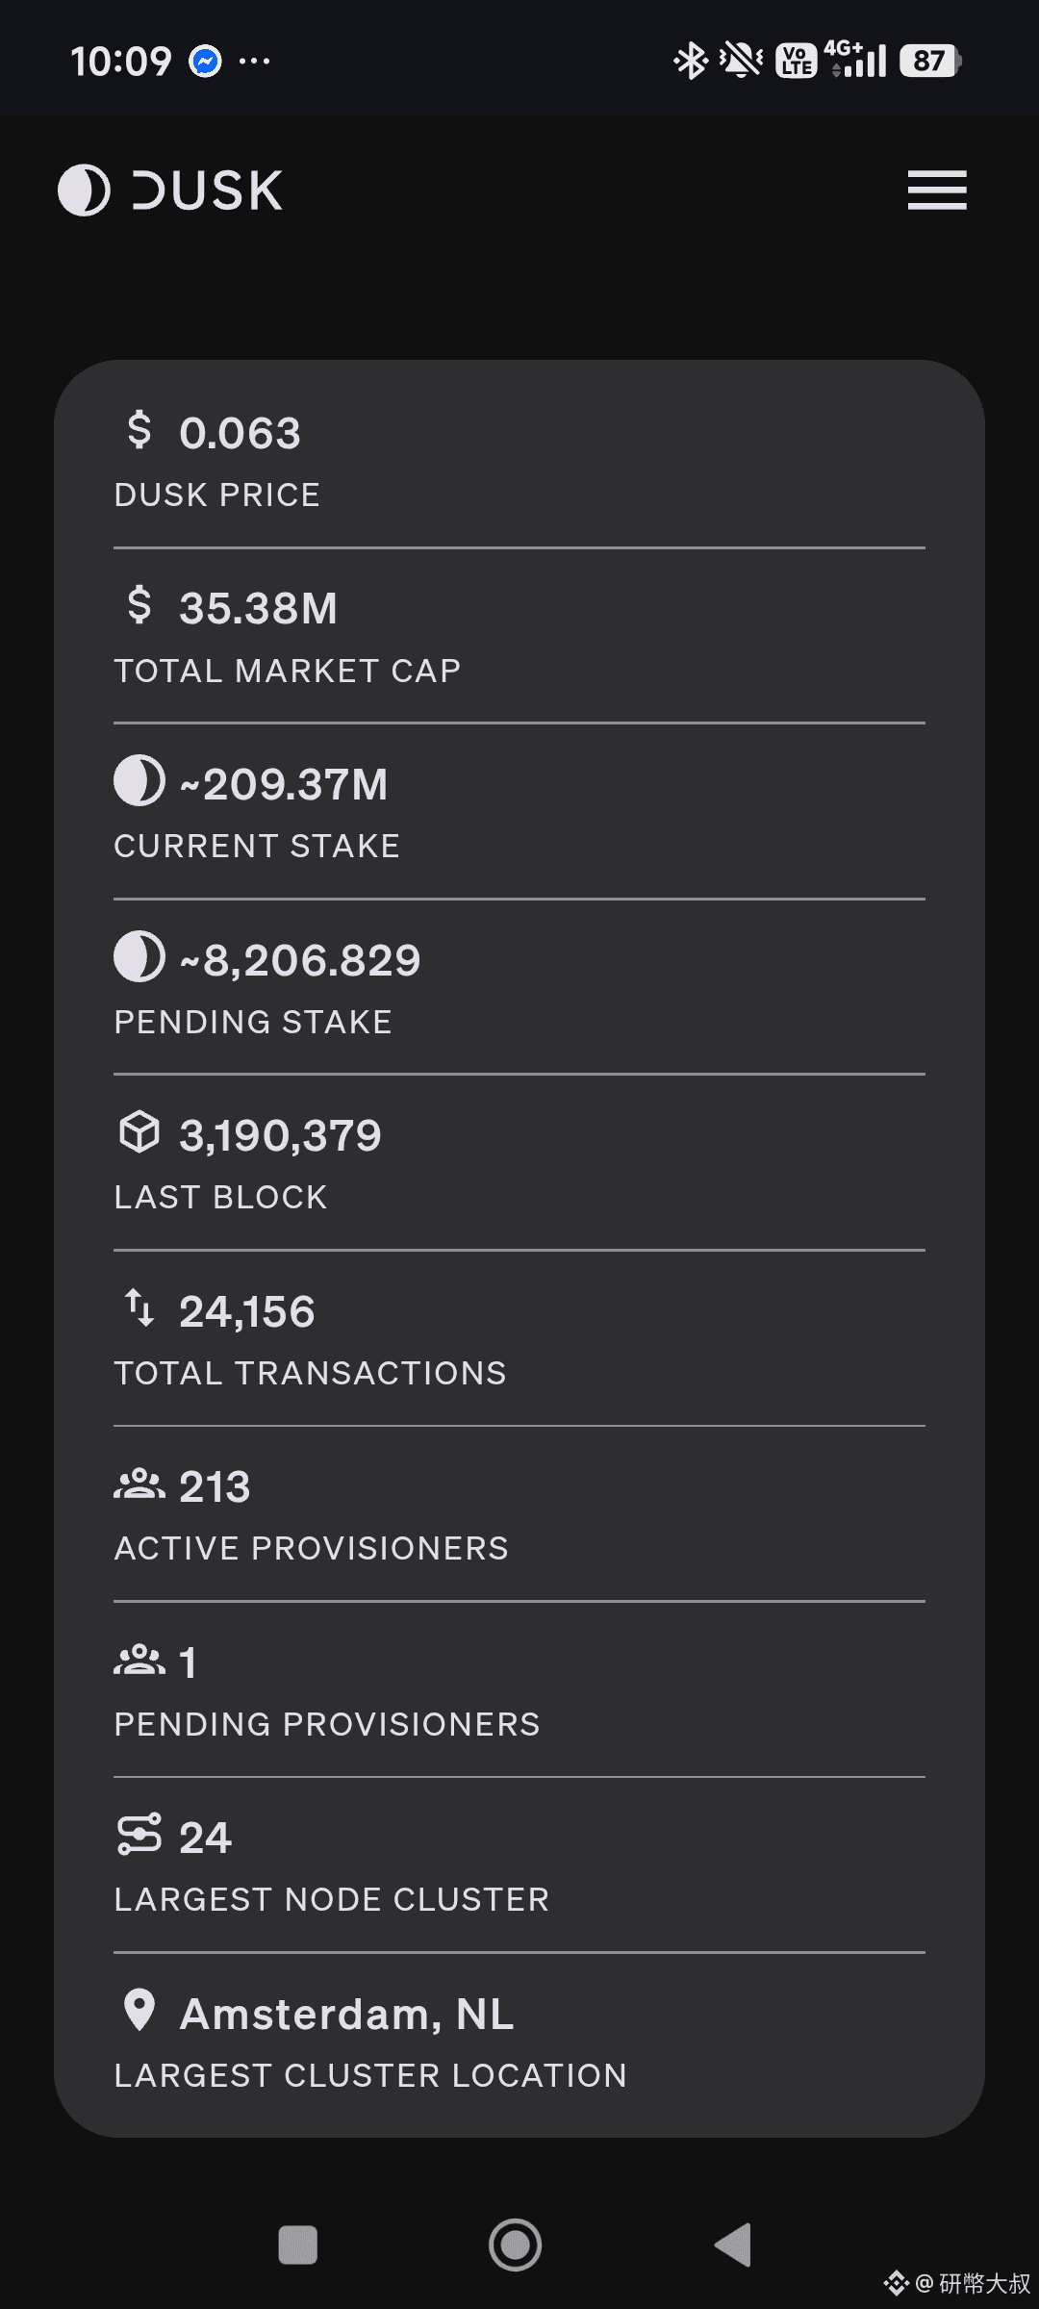Tap the Dusk coin icon for current stake
The height and width of the screenshot is (2309, 1039).
139,780
